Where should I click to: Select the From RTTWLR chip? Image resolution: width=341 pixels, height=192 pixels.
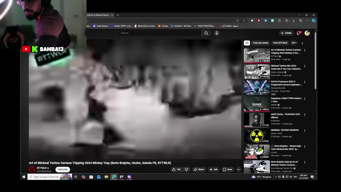(x=280, y=43)
